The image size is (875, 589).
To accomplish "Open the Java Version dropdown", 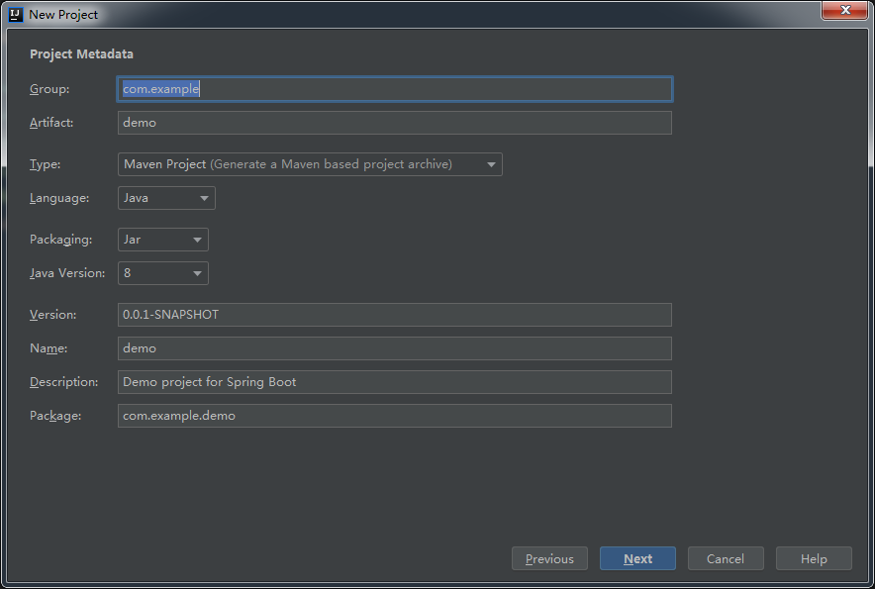I will (196, 272).
